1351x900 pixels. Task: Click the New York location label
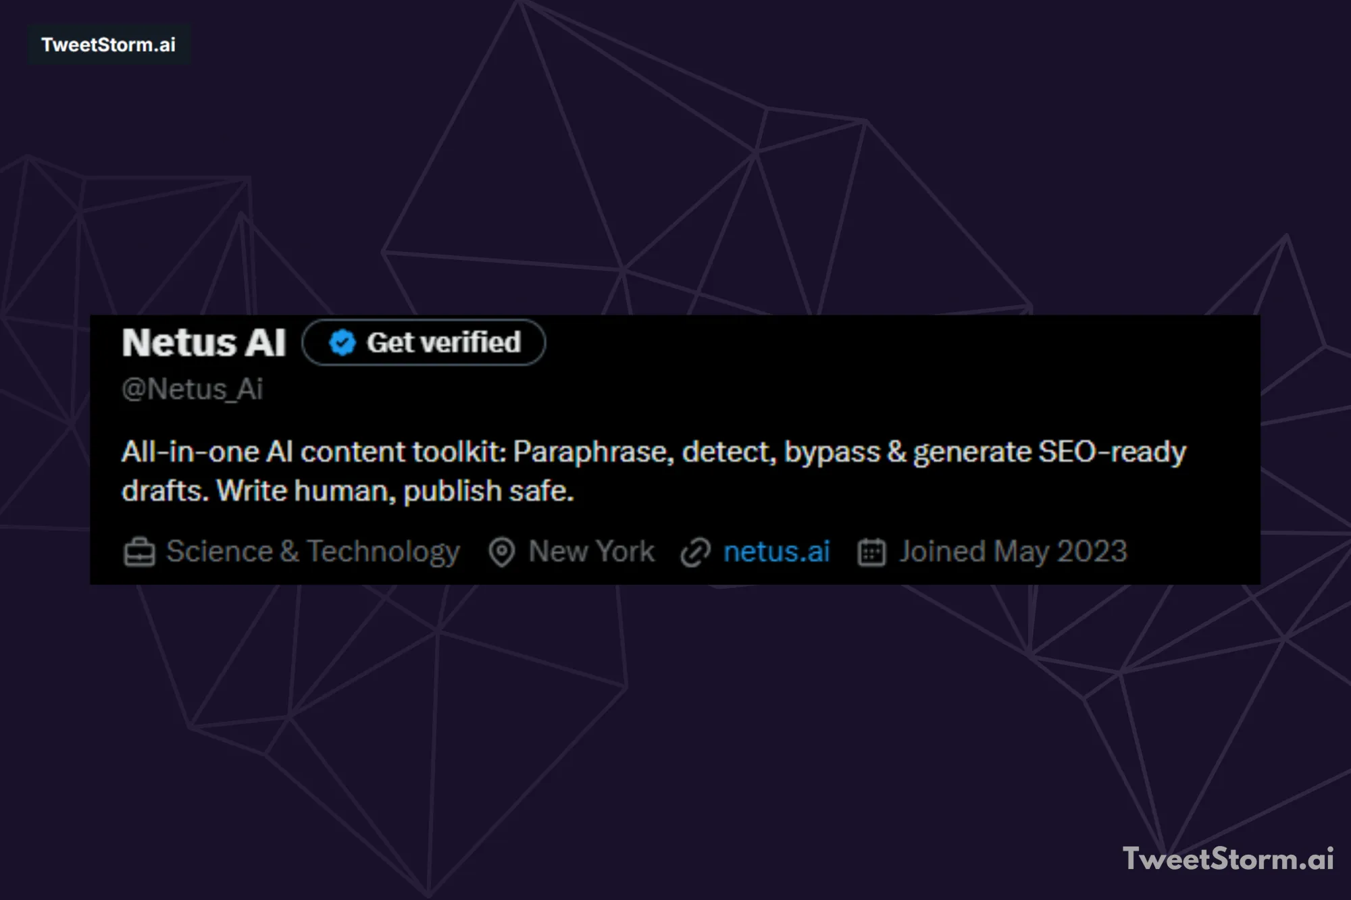click(591, 551)
